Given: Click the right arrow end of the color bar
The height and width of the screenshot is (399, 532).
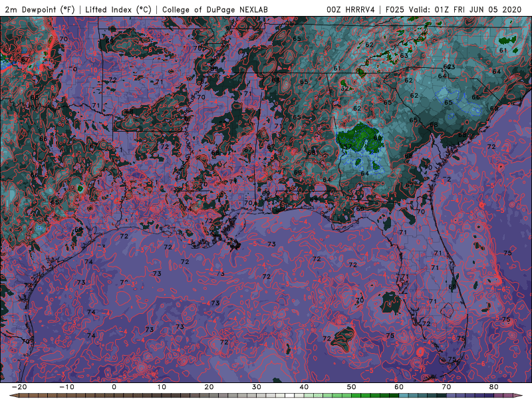Looking at the screenshot, I should (x=517, y=396).
